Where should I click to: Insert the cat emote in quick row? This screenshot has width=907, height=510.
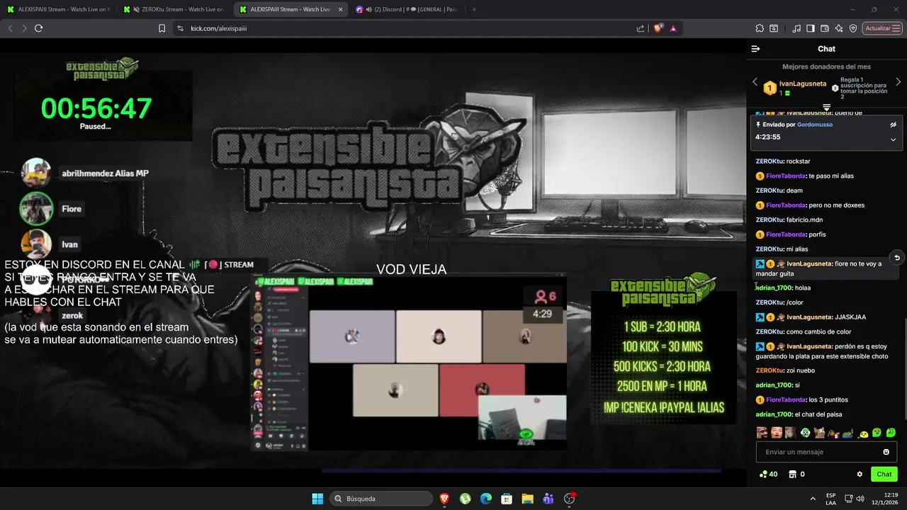820,432
